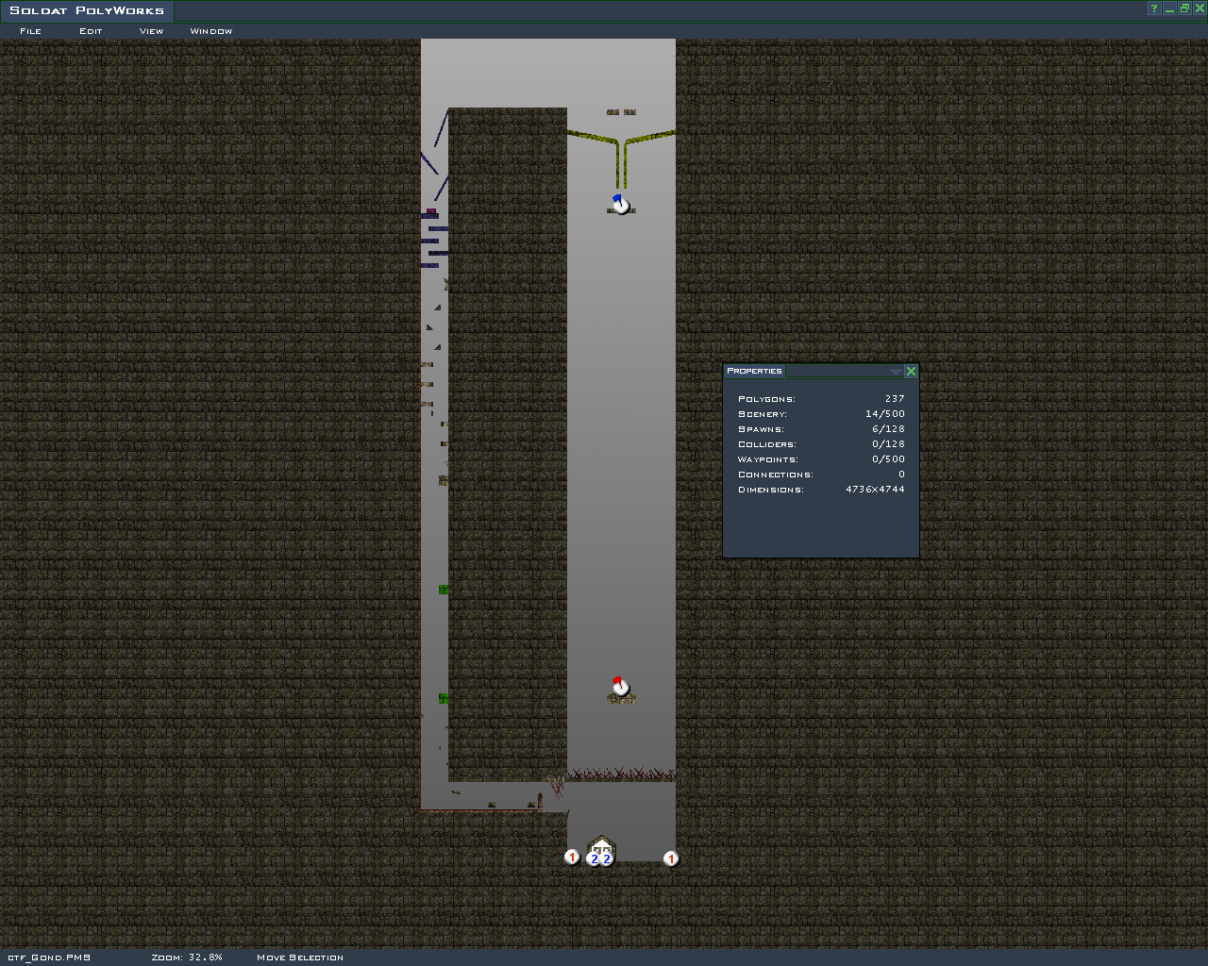Image resolution: width=1208 pixels, height=966 pixels.
Task: Select the blue flag spawn marker
Action: [620, 205]
